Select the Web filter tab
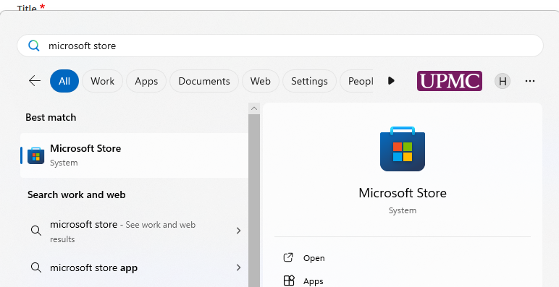559x287 pixels. tap(260, 81)
